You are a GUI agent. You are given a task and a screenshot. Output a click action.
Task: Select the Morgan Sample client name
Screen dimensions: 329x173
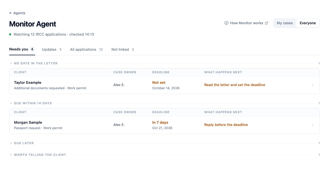[x=28, y=123]
